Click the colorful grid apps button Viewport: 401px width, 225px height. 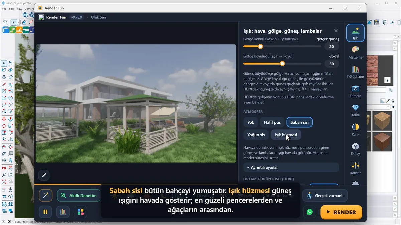pyautogui.click(x=81, y=212)
